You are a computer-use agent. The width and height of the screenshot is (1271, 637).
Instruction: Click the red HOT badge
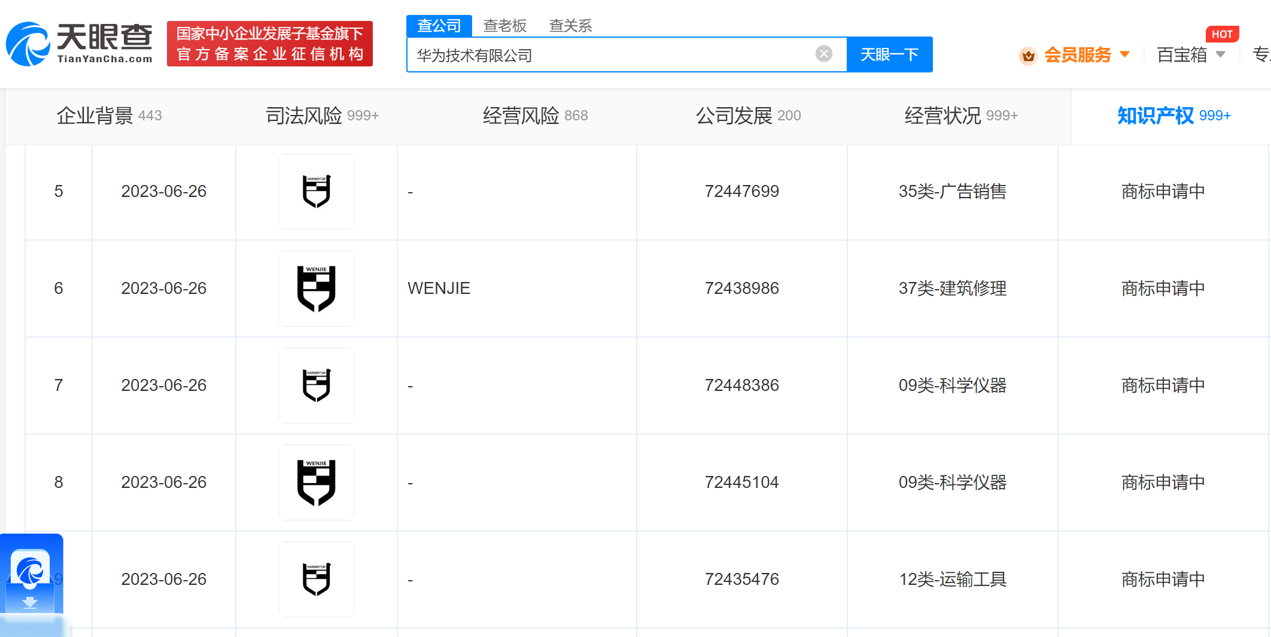pos(1222,34)
